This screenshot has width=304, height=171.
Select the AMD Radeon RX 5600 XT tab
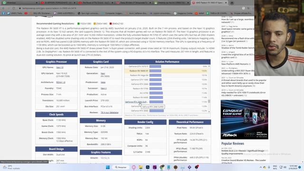click(209, 3)
